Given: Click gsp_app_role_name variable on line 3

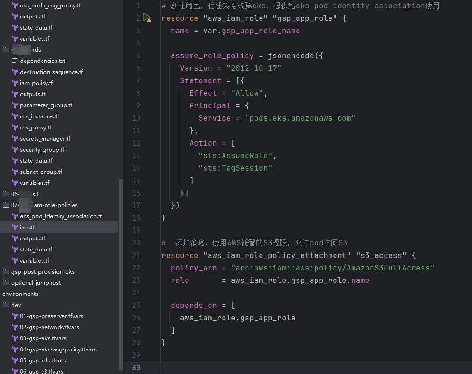Looking at the screenshot, I should 261,31.
